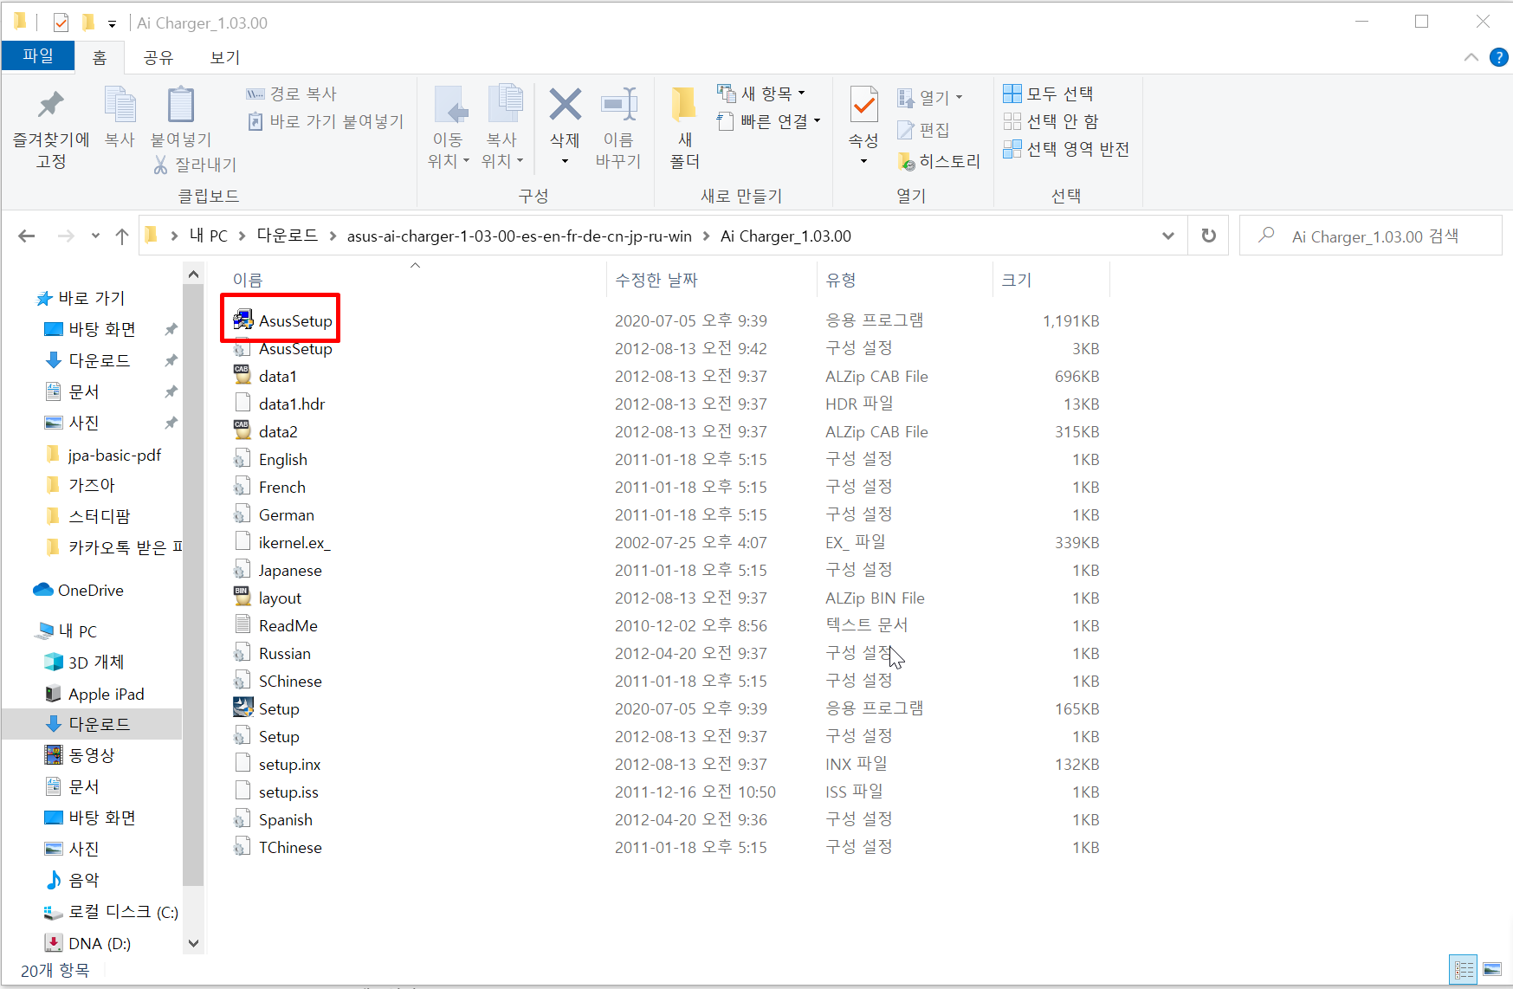Click Pin to Quick Access (즐겨찾기에 고정) icon
Viewport: 1513px width, 989px height.
51,106
